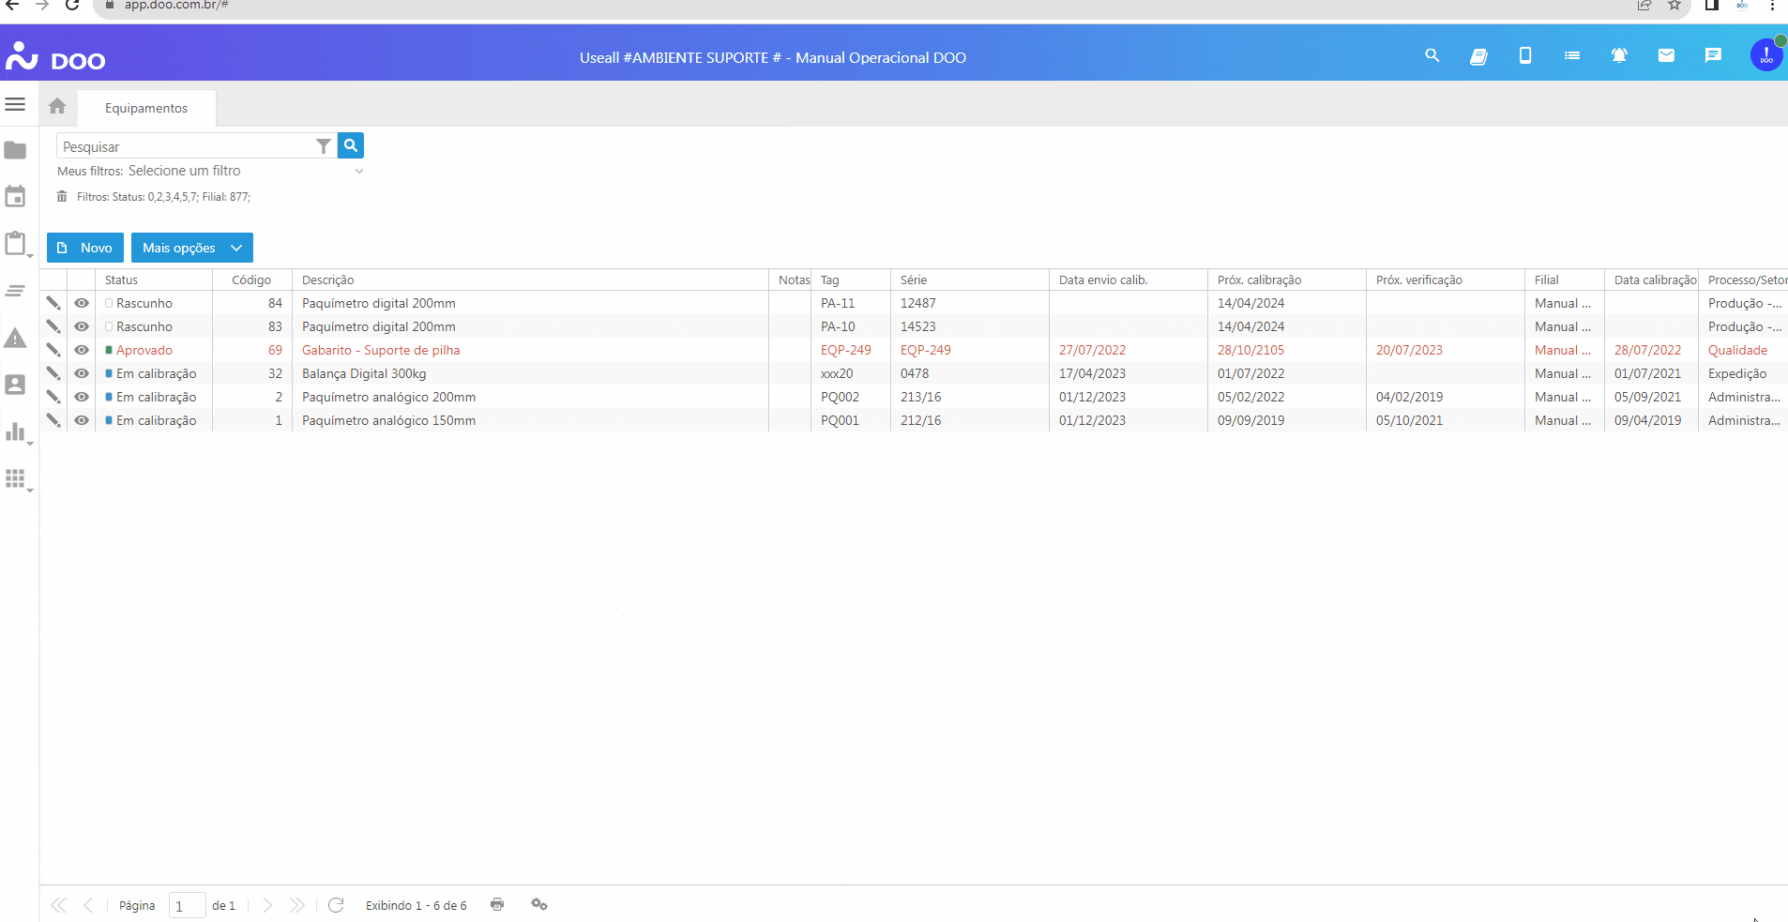Click eye icon for equipment code 84
Screen dimensions: 1788x922
point(82,303)
